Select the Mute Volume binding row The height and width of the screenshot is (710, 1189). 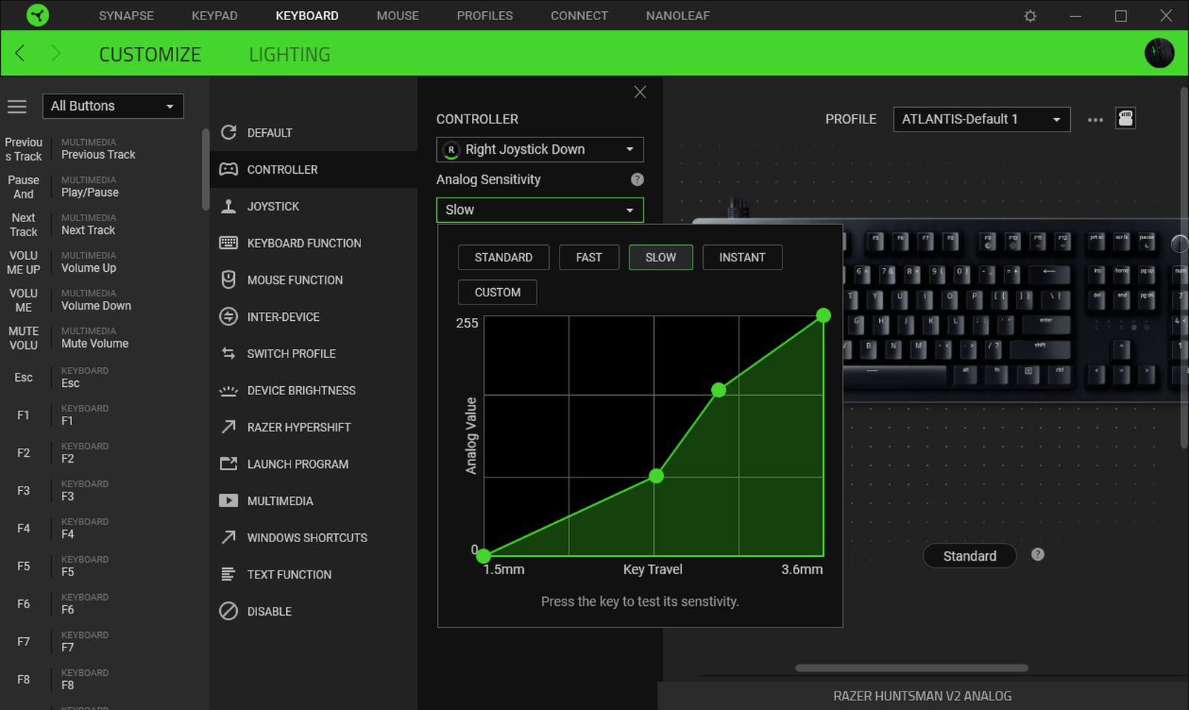click(x=100, y=338)
